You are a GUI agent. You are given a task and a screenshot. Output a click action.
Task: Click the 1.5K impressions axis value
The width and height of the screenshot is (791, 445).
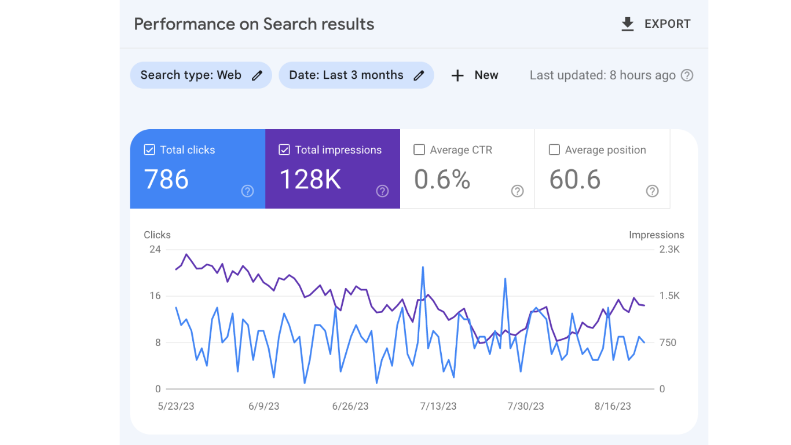[x=669, y=296]
